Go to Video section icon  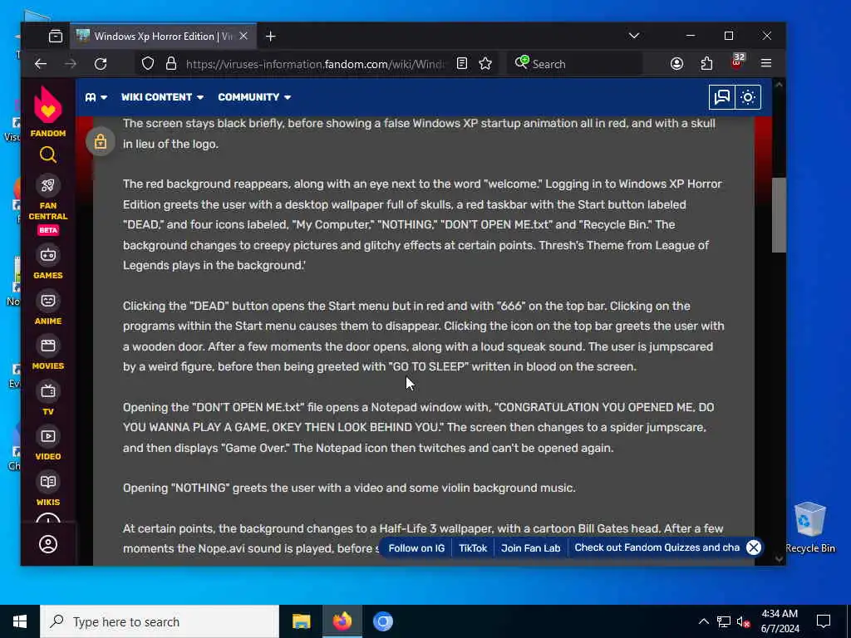pos(47,436)
